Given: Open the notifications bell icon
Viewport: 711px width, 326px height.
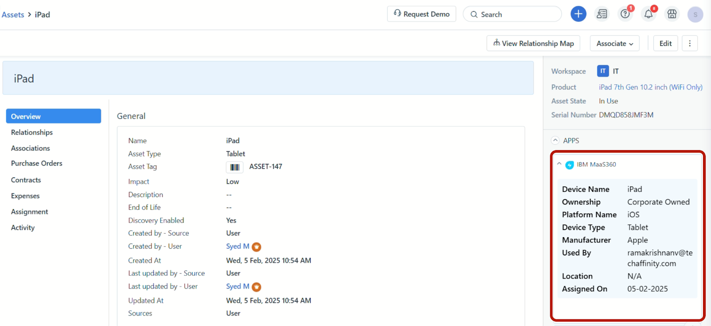Looking at the screenshot, I should coord(649,14).
